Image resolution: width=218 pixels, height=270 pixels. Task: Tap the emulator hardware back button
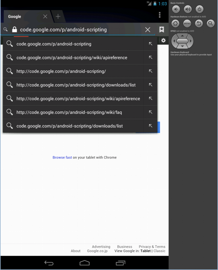(x=199, y=23)
